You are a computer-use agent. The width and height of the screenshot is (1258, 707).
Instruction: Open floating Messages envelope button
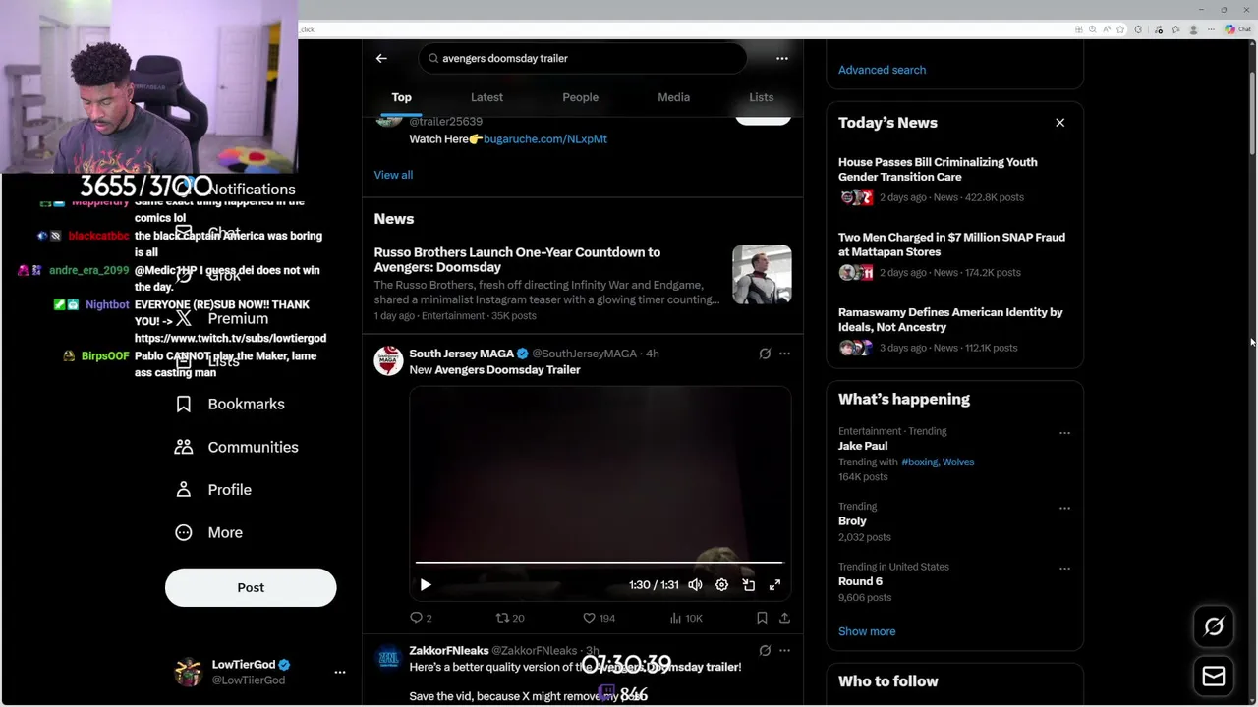coord(1214,677)
